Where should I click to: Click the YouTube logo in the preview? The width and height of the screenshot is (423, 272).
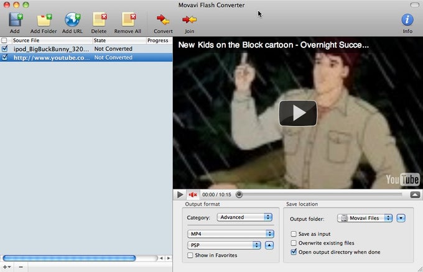point(402,179)
